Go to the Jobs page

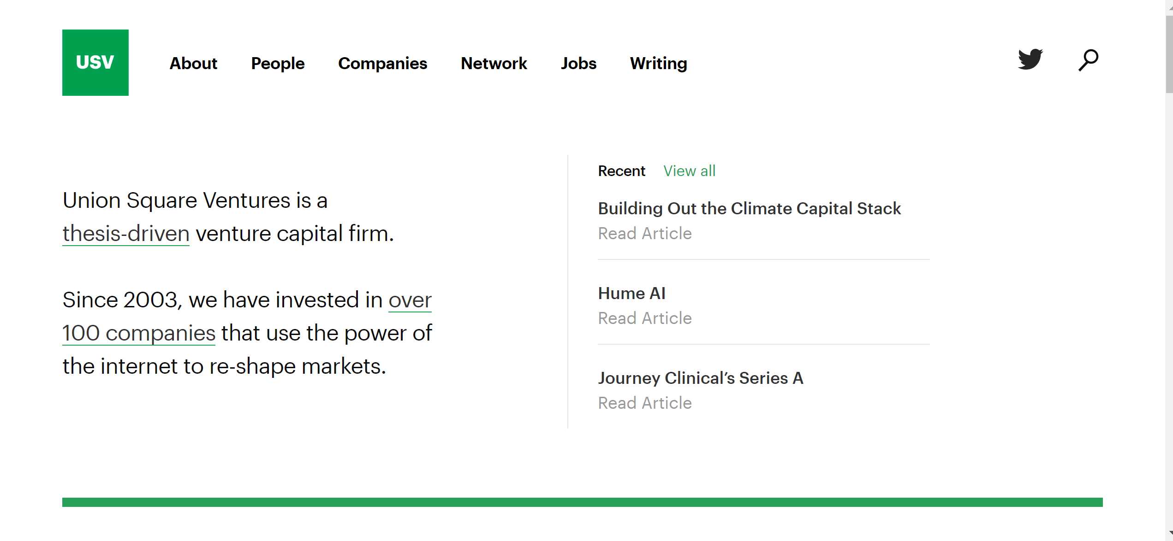578,63
